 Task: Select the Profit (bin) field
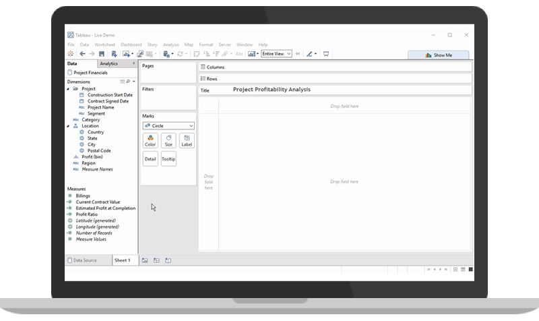(92, 157)
